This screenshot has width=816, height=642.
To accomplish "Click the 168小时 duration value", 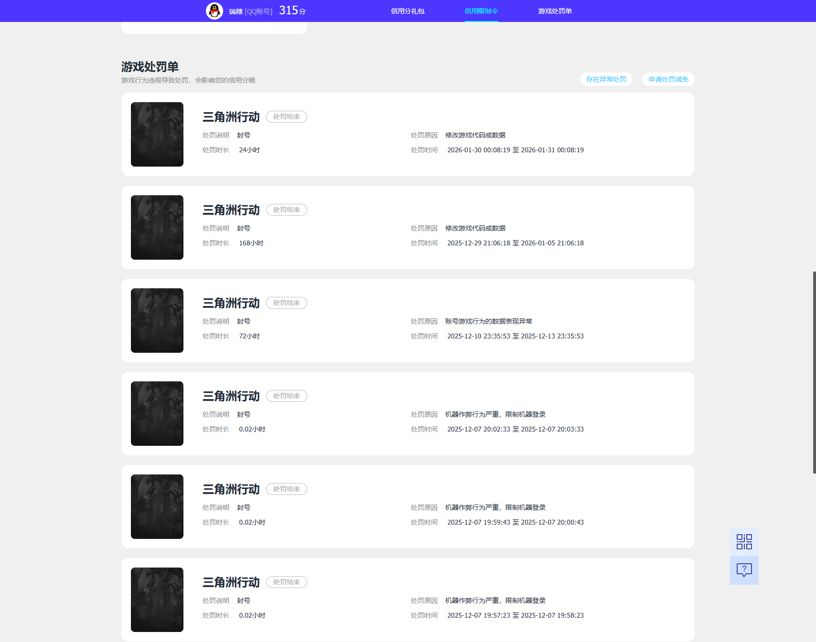I will pos(251,243).
